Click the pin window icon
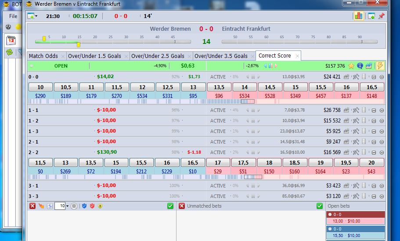The height and width of the screenshot is (241, 400). click(x=382, y=16)
